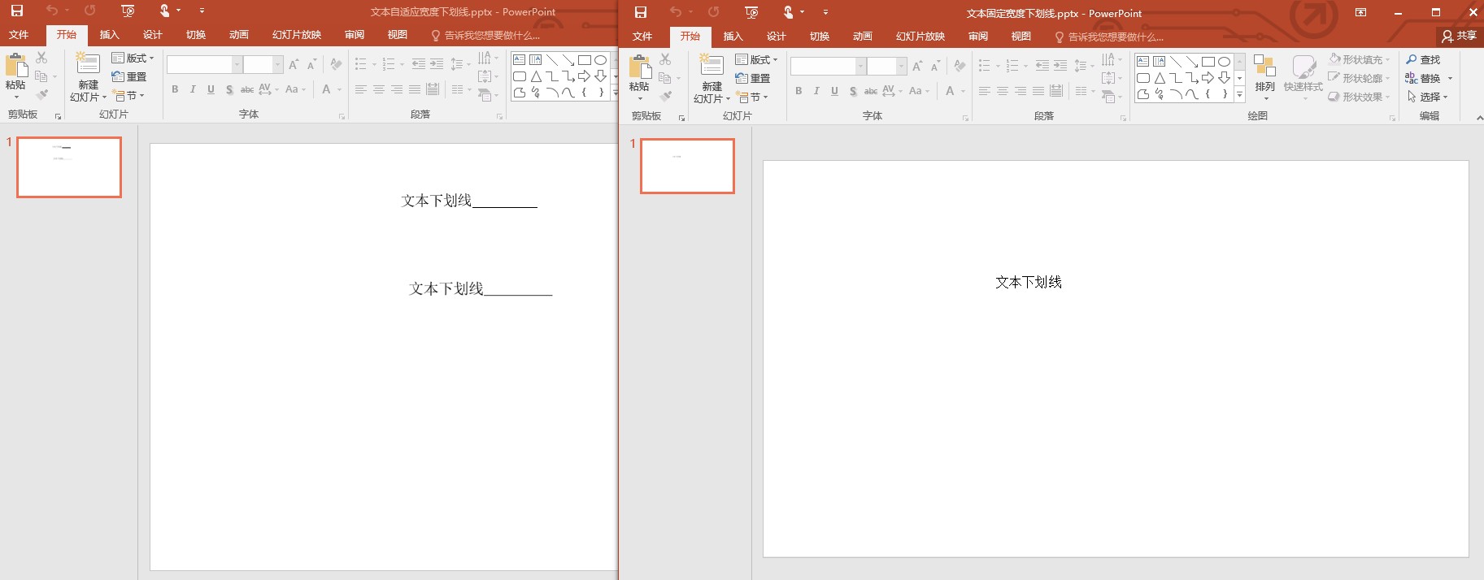The width and height of the screenshot is (1484, 580).
Task: Clear all formatting in 自适应宽度 window
Action: pyautogui.click(x=336, y=64)
